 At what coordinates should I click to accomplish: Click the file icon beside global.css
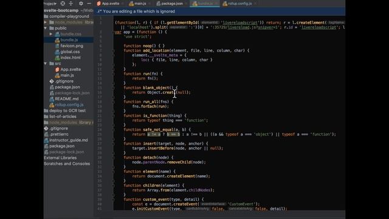click(57, 52)
